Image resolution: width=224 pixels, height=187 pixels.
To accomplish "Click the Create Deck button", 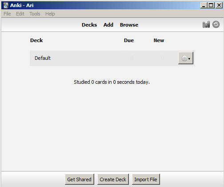I will [x=113, y=179].
